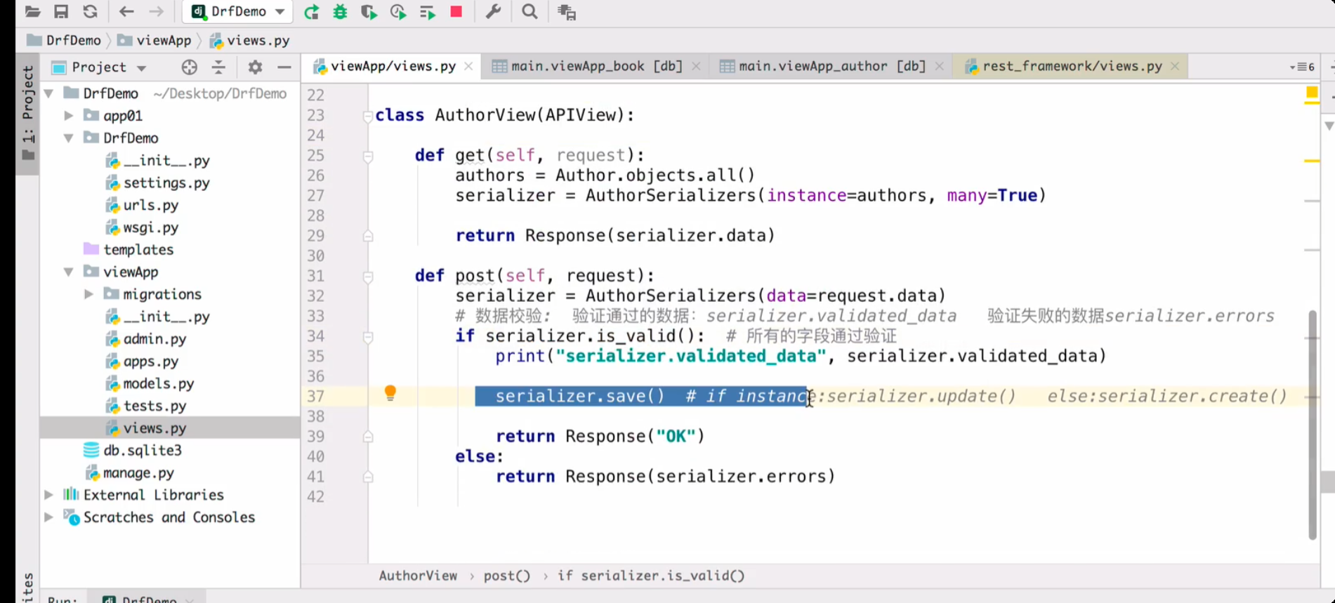Click the Scroll from Source target icon
The width and height of the screenshot is (1335, 603).
coord(189,67)
